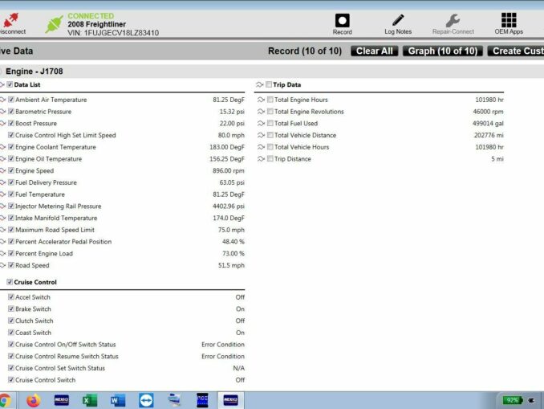Open Log Notes pencil icon
The image size is (544, 409).
[x=398, y=20]
